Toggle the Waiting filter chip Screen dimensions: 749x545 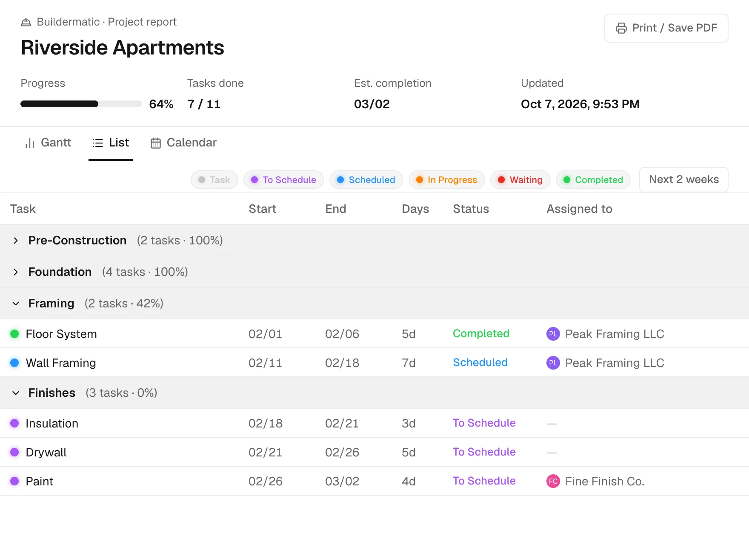520,180
